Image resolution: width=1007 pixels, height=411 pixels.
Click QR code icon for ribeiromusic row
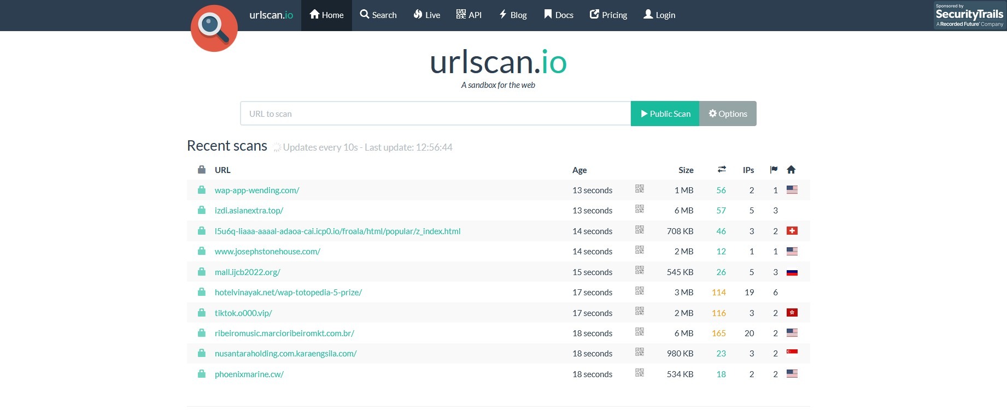[640, 332]
